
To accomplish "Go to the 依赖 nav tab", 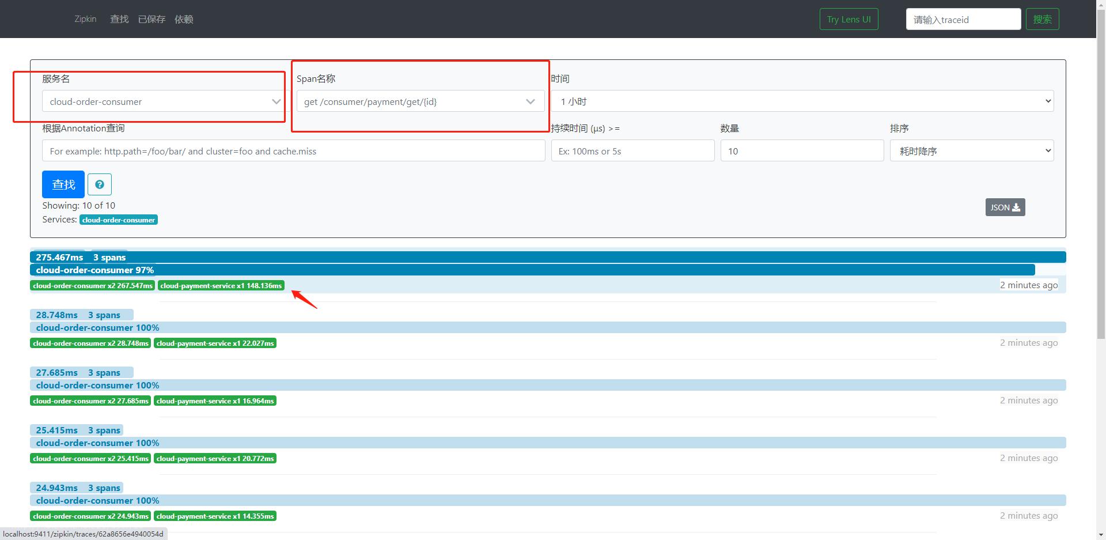I will coord(184,19).
